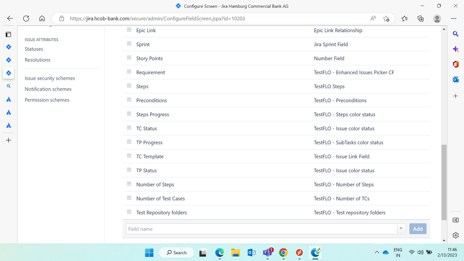Viewport: 464px width, 261px height.
Task: Reload the page with the refresh icon
Action: tap(26, 19)
